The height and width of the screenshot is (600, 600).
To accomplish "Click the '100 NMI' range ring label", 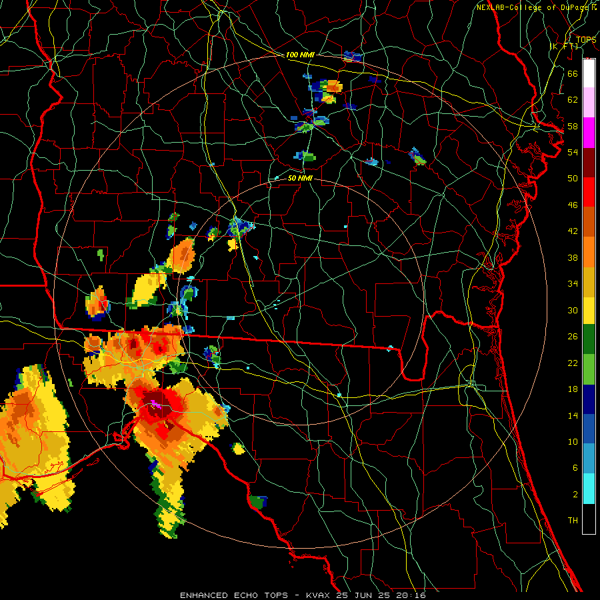I will coord(300,55).
